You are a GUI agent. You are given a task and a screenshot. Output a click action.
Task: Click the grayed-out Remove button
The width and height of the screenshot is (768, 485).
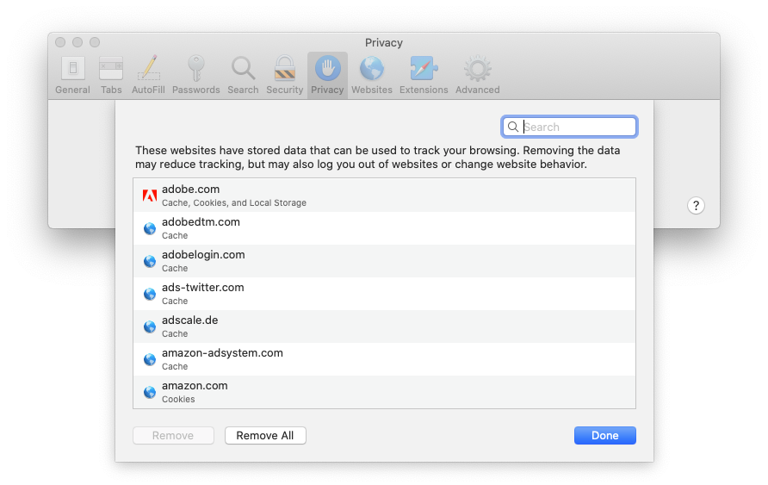[x=173, y=436]
